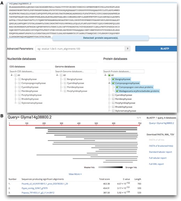The width and height of the screenshot is (181, 201).
Task: Check Rhodellophyceae under Protein databases
Action: (113, 107)
